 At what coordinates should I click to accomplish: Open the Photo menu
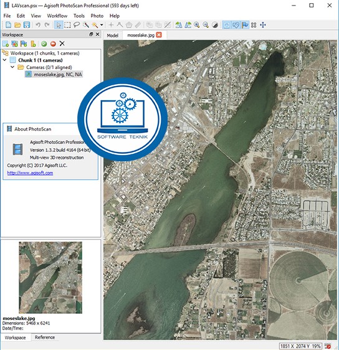coord(97,16)
